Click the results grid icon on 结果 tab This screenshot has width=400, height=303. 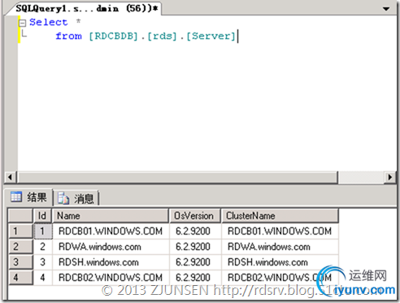(x=16, y=197)
